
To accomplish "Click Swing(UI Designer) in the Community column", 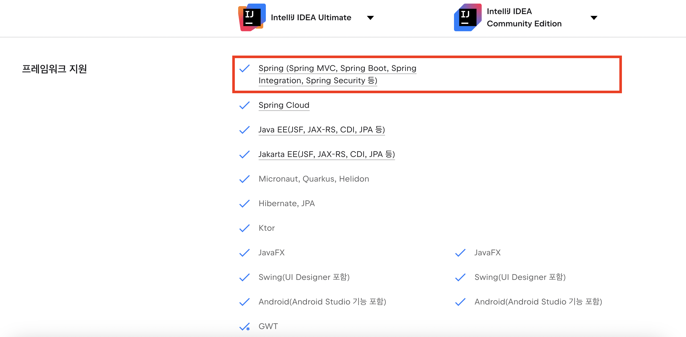I will (x=520, y=277).
